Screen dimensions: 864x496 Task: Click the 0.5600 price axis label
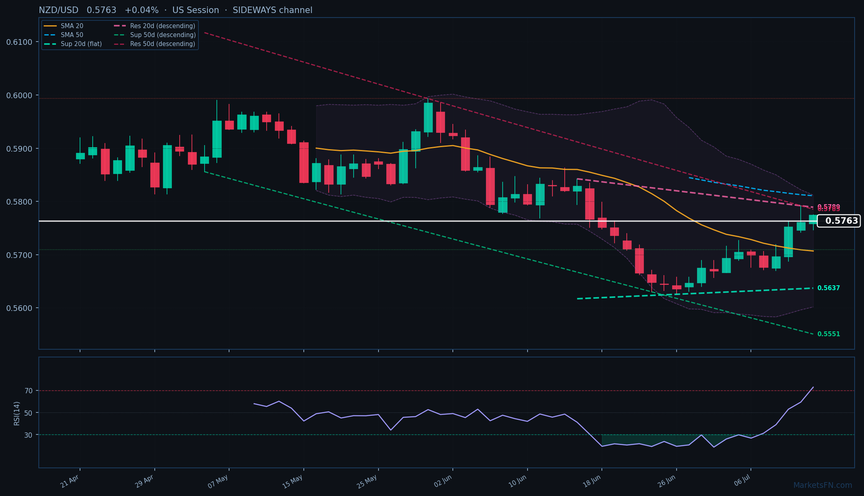[x=19, y=308]
